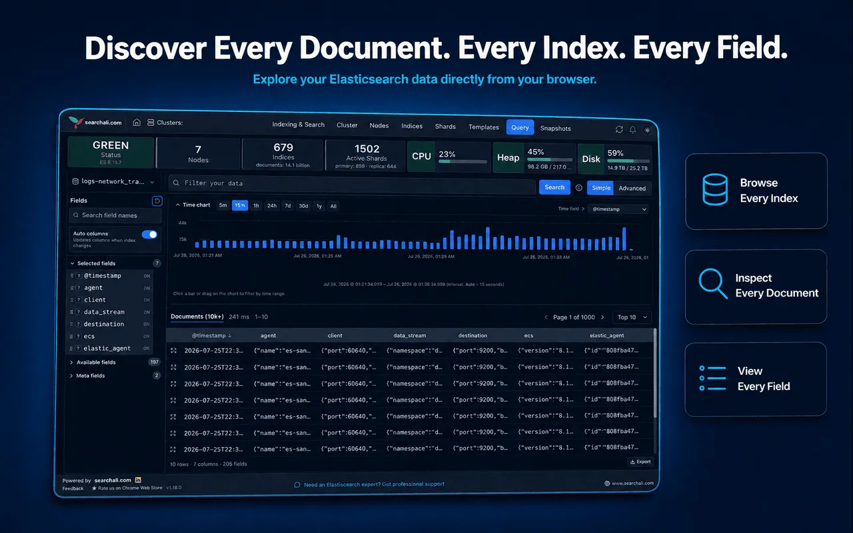The width and height of the screenshot is (853, 533).
Task: Click the blue Search button
Action: (x=554, y=187)
